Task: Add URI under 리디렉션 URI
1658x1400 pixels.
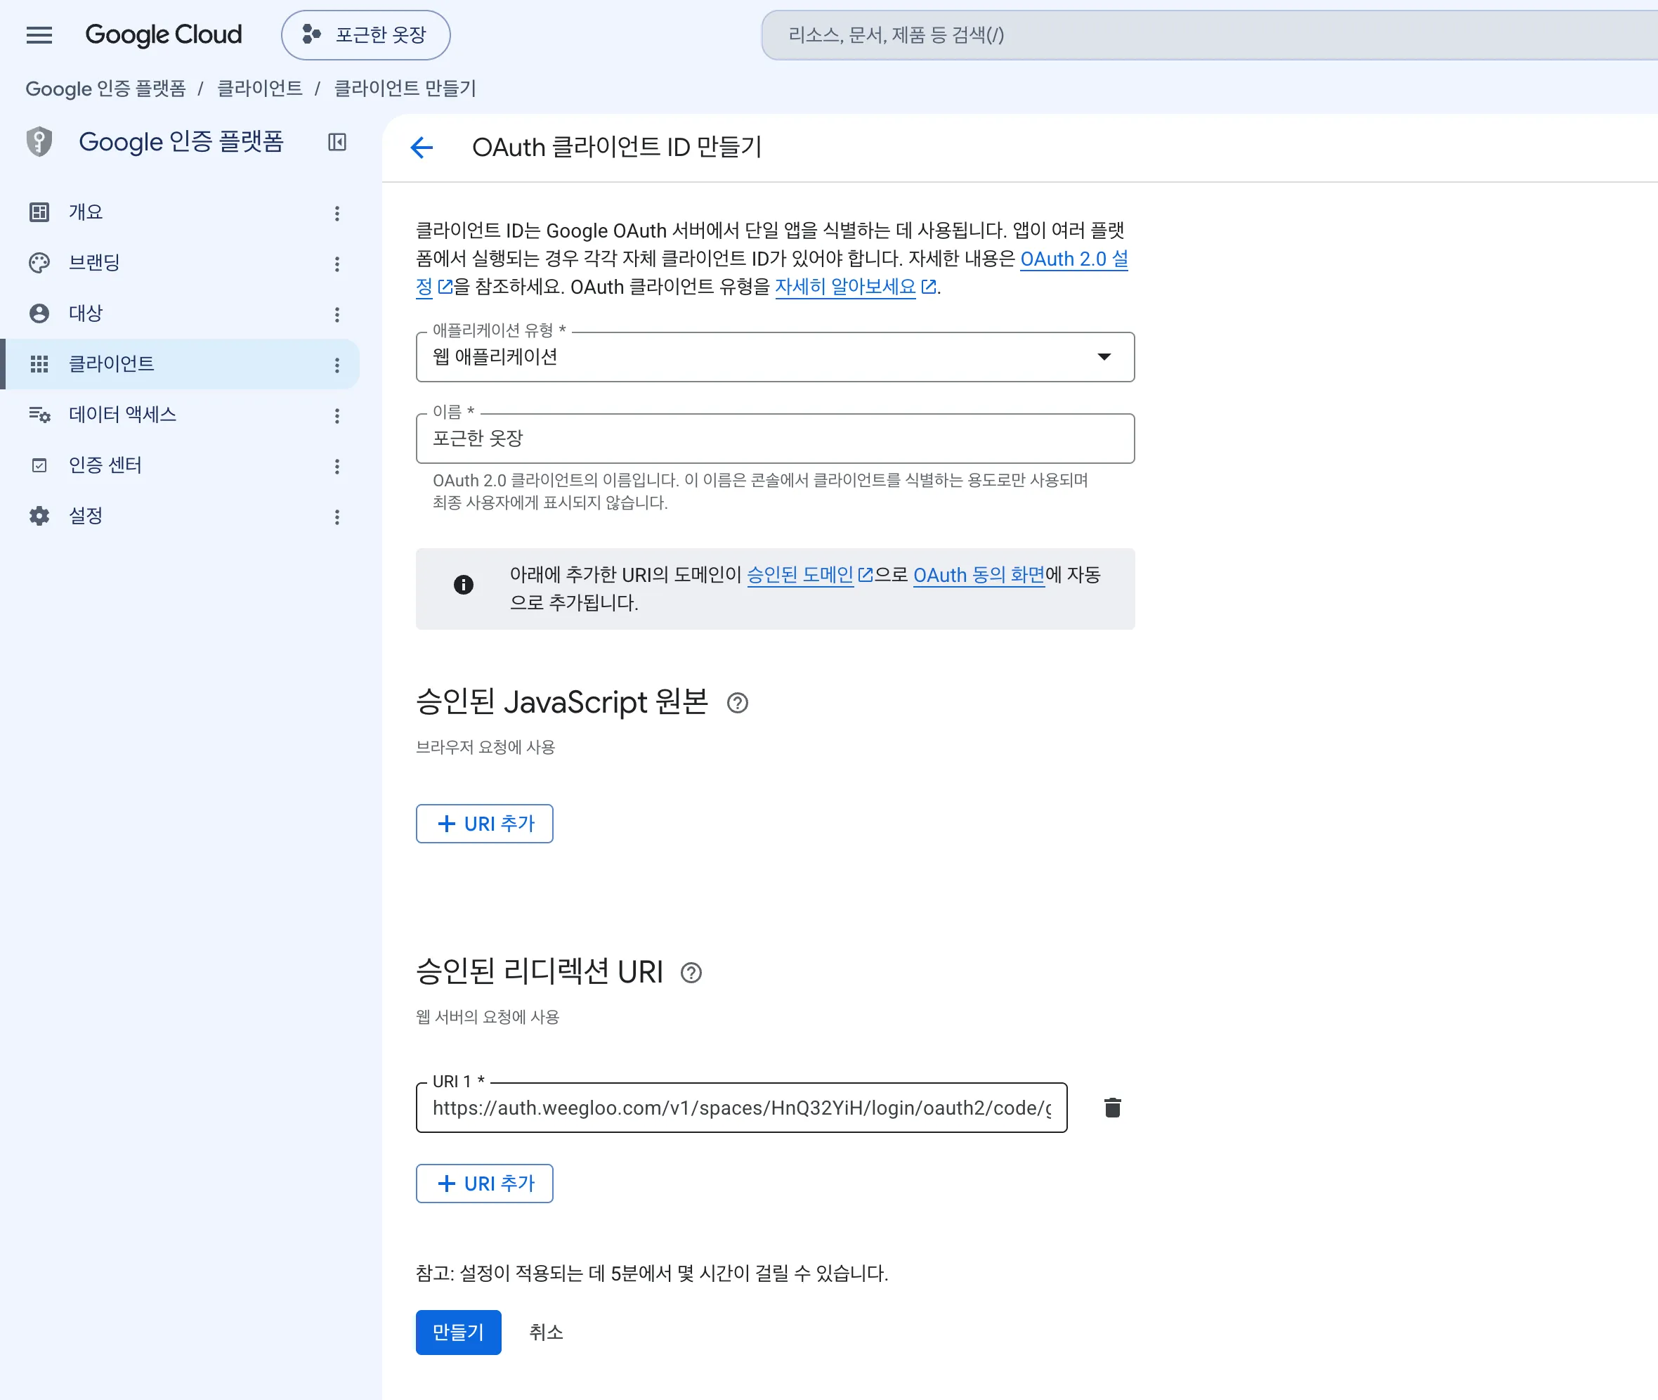Action: (485, 1185)
